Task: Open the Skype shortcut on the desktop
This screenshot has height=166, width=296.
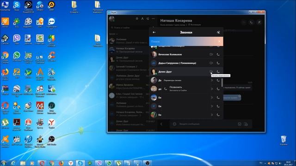Action: click(17, 6)
